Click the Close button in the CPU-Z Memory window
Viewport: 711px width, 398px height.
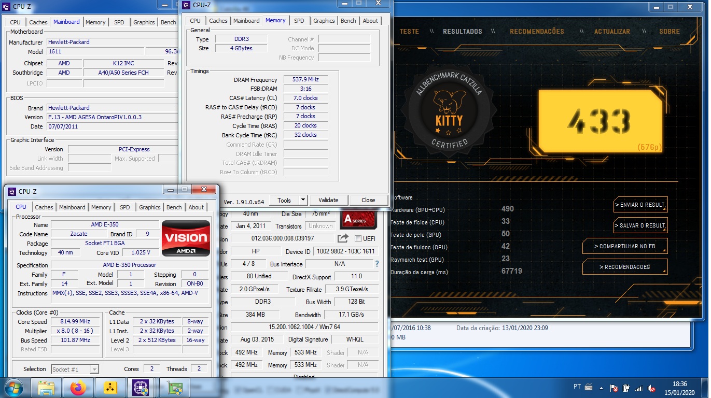(x=368, y=200)
